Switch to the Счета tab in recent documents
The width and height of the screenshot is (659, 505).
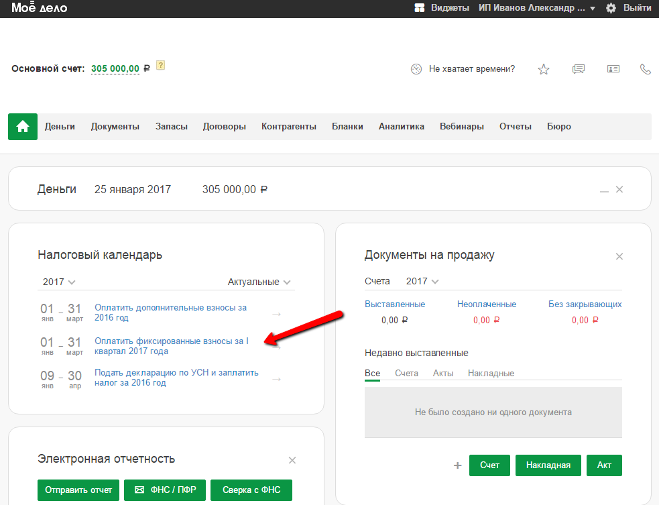tap(406, 374)
